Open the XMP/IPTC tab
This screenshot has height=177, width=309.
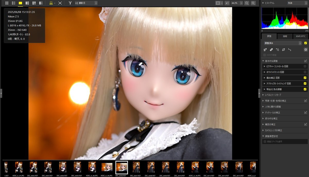[301, 36]
